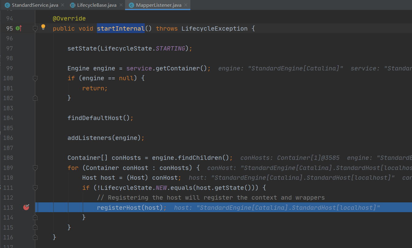Click the null keyword on line 100
This screenshot has width=412, height=248.
(x=126, y=78)
